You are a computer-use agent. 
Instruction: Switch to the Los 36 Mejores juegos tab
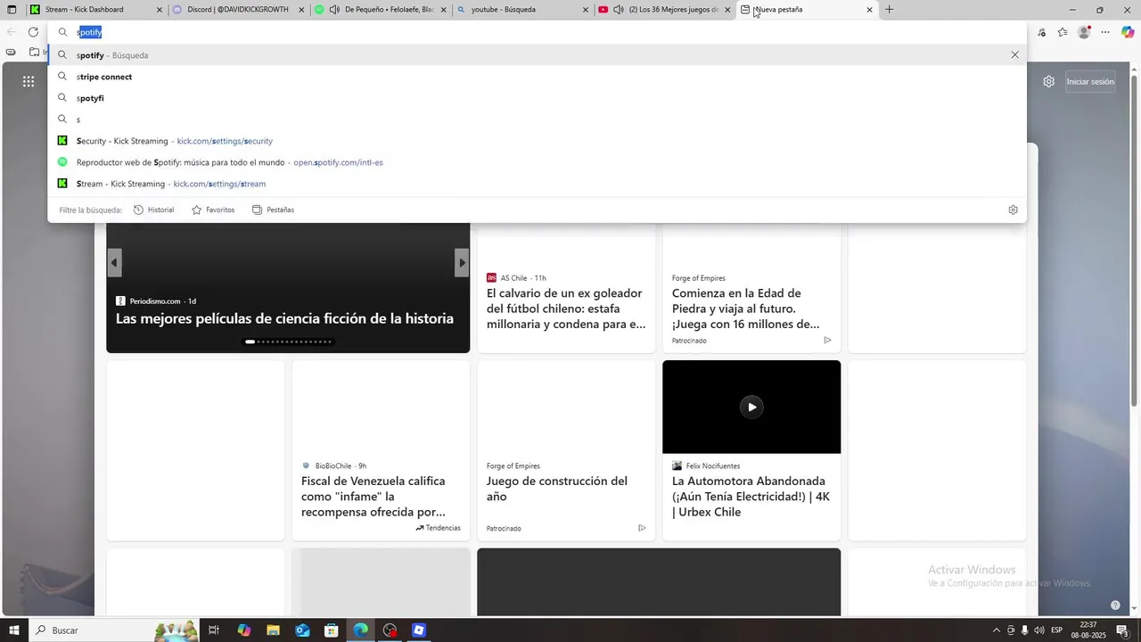(665, 10)
